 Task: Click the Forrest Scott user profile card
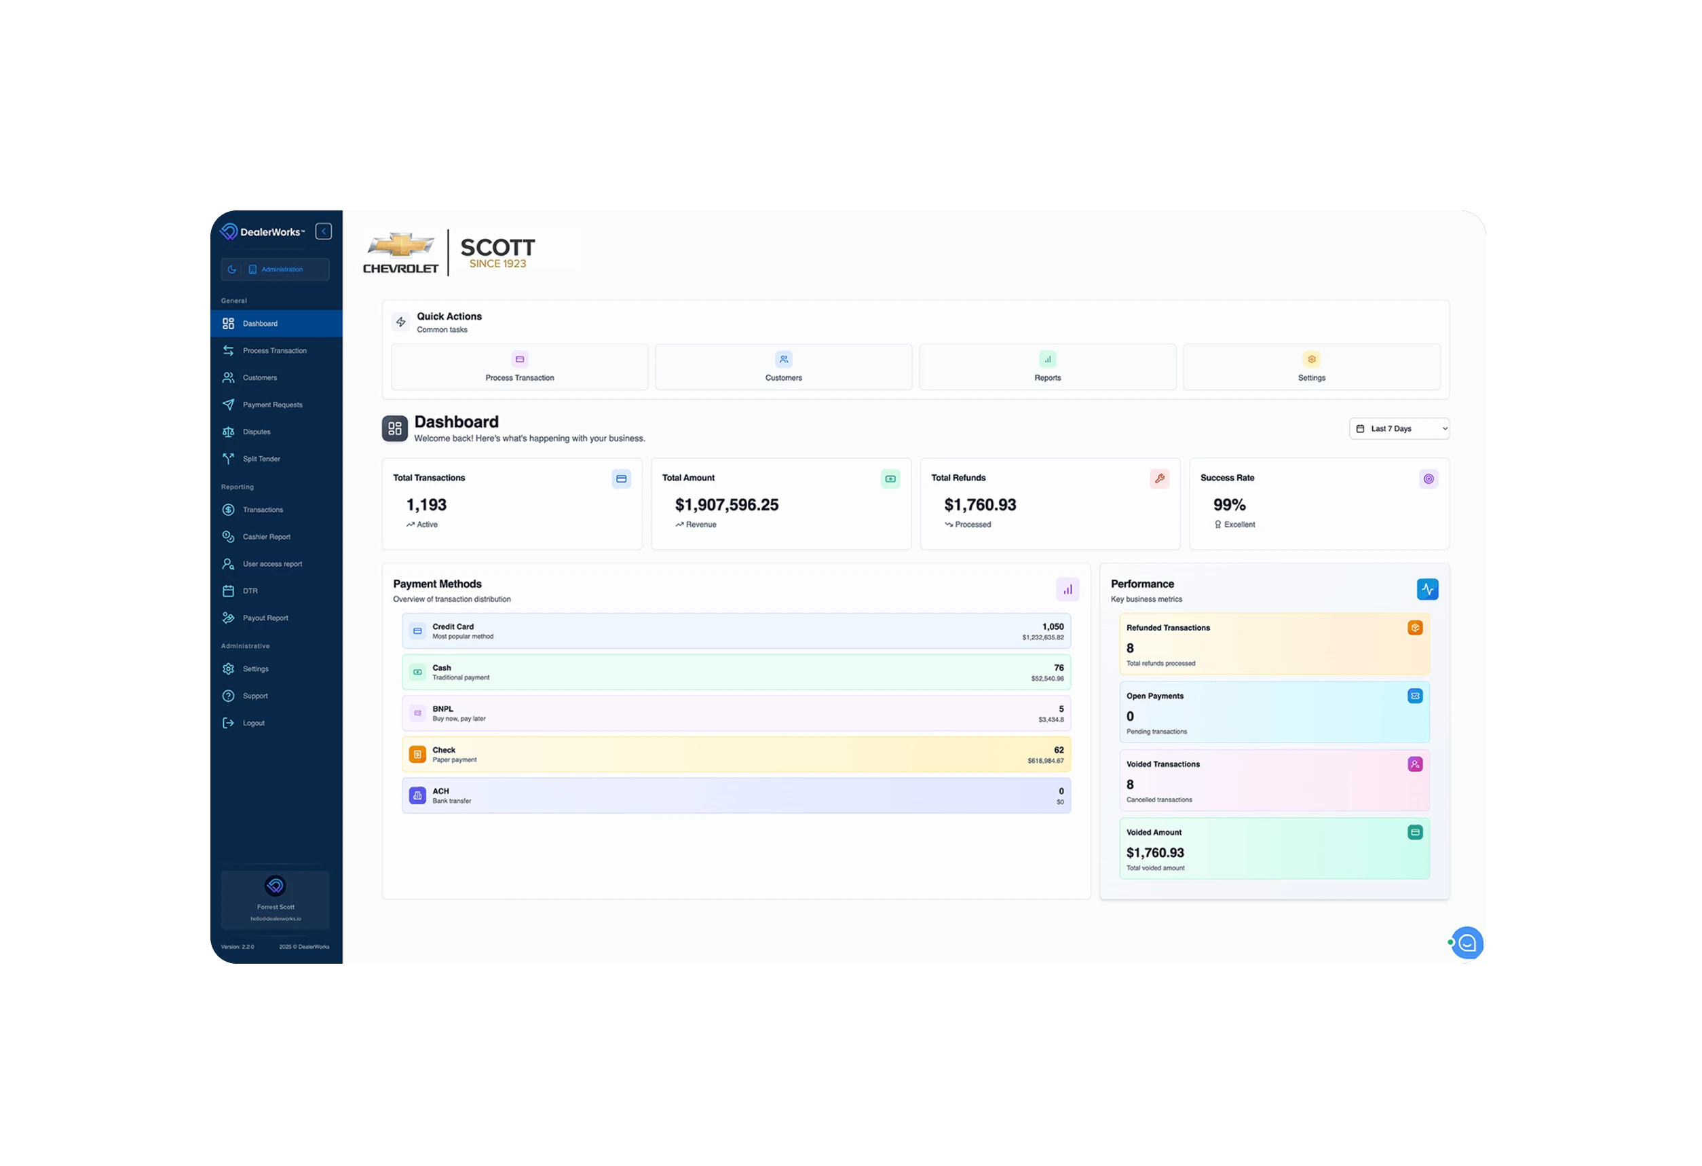click(276, 900)
